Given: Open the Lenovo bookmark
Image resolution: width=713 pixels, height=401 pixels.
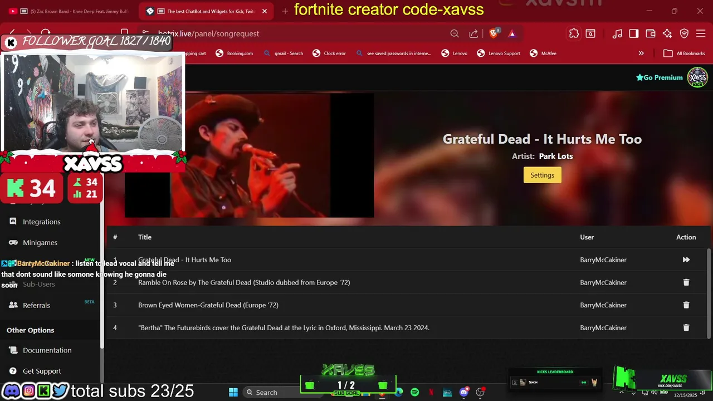Looking at the screenshot, I should [454, 53].
